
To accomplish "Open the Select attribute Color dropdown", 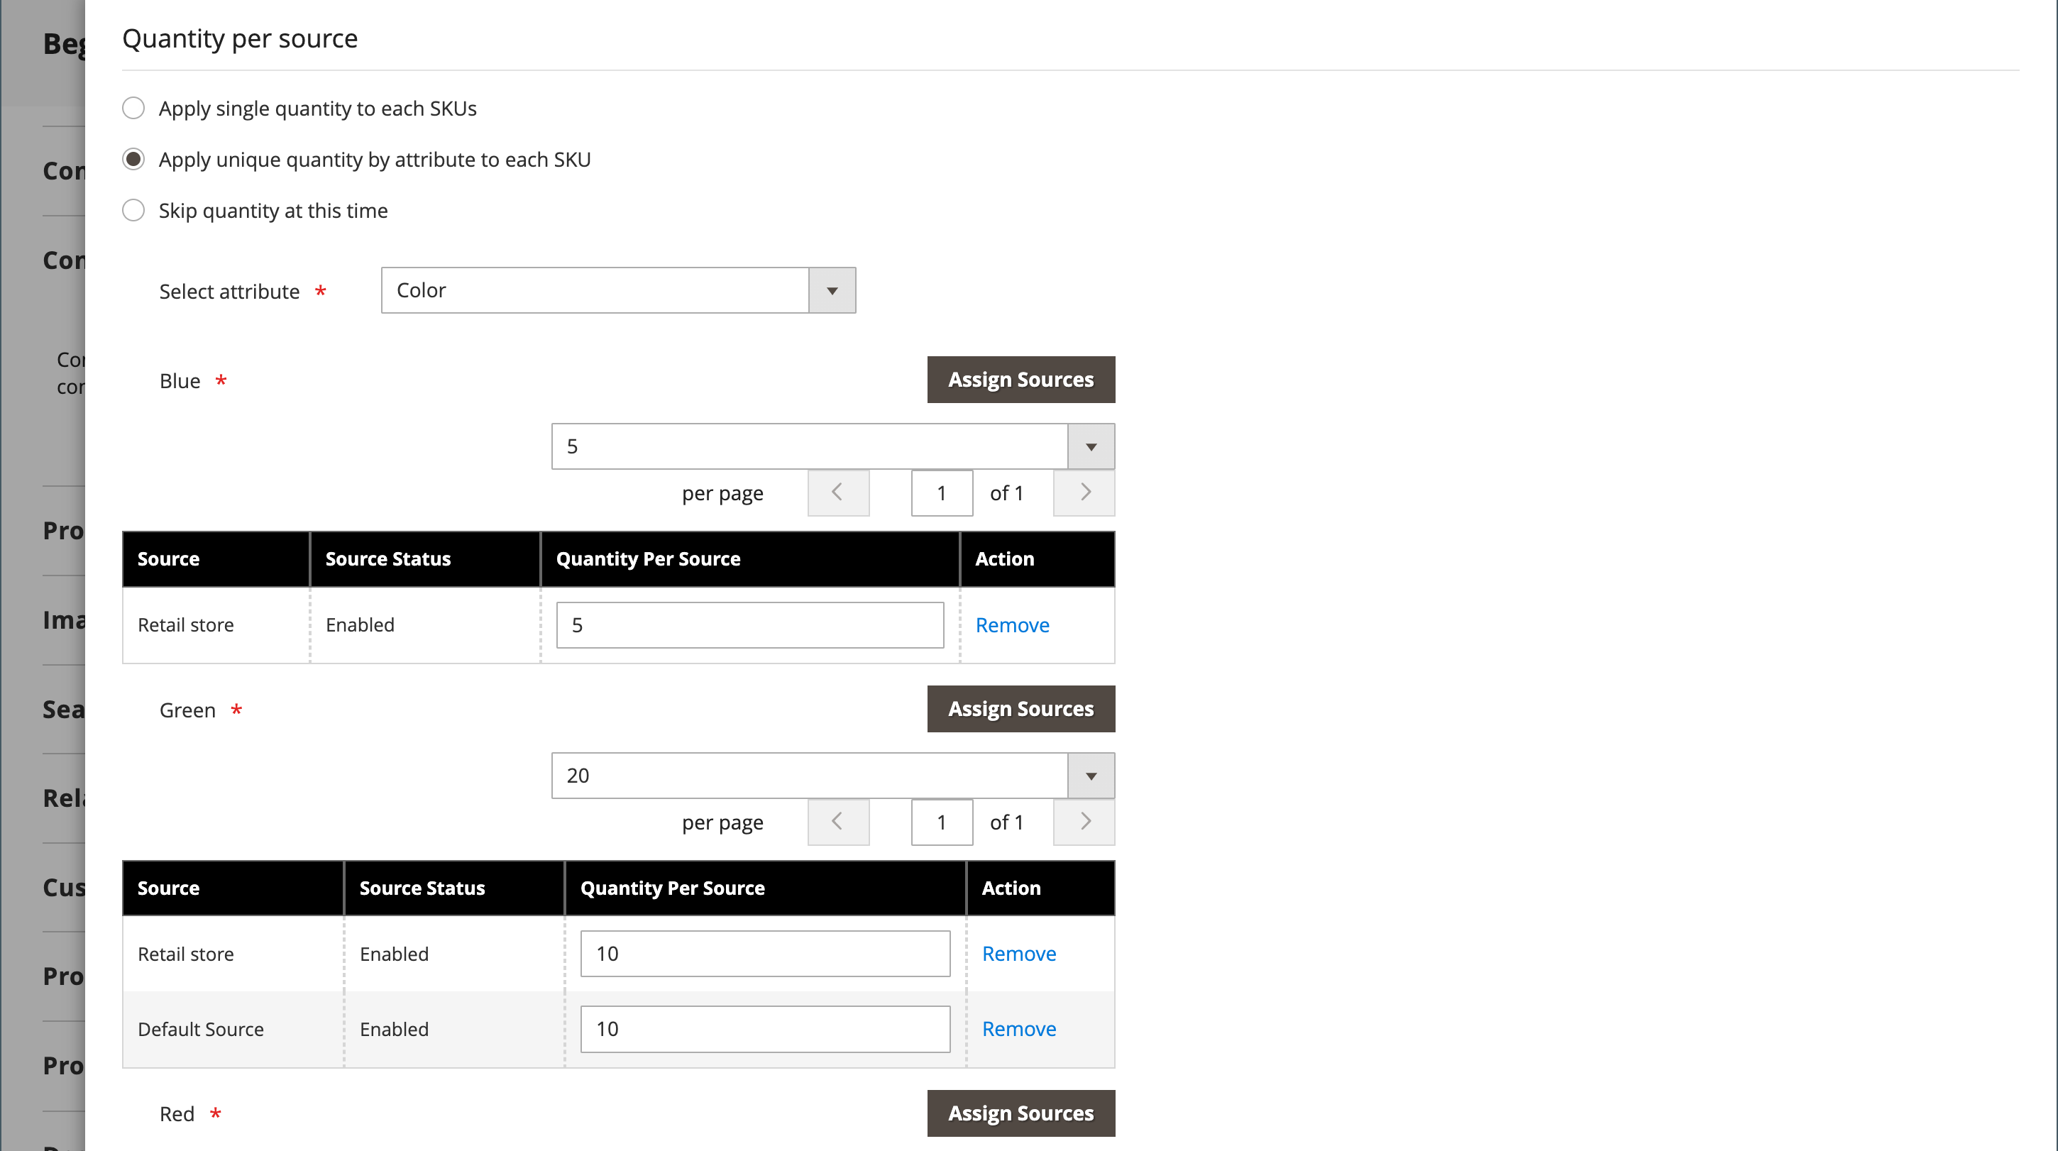I will pyautogui.click(x=618, y=290).
